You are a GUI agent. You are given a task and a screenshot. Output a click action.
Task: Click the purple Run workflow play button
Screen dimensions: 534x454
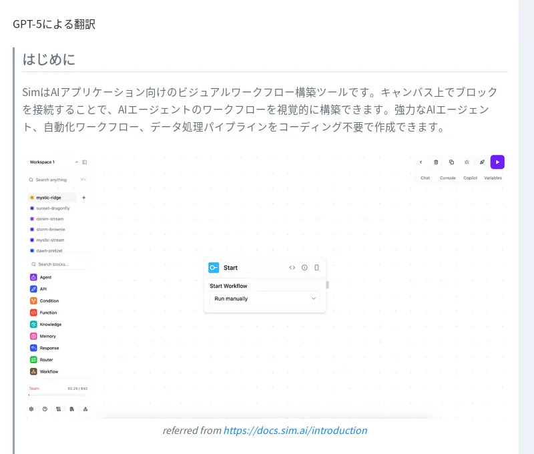(497, 162)
